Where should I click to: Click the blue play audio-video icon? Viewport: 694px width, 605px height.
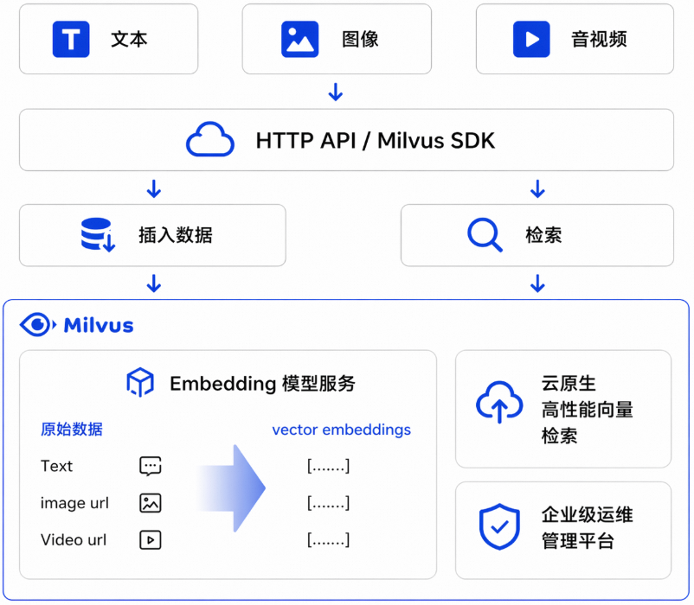click(531, 39)
